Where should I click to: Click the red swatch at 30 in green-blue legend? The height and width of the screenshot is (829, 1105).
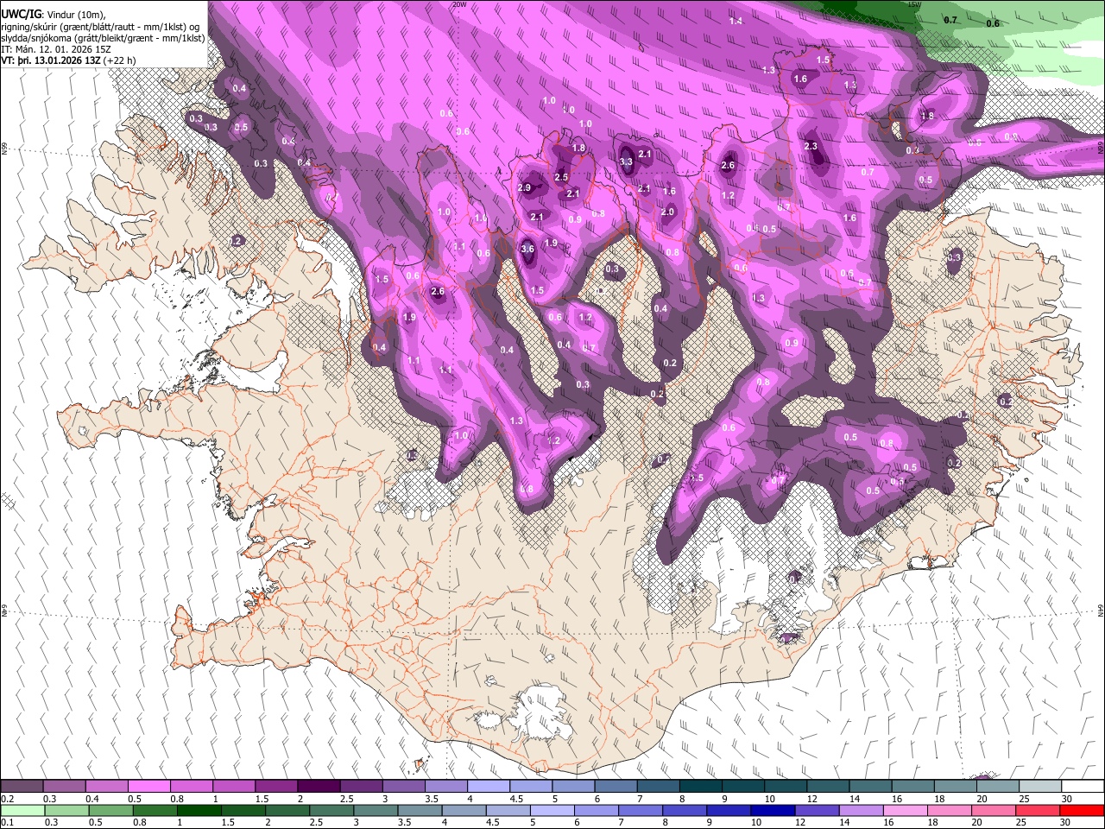[x=1081, y=811]
